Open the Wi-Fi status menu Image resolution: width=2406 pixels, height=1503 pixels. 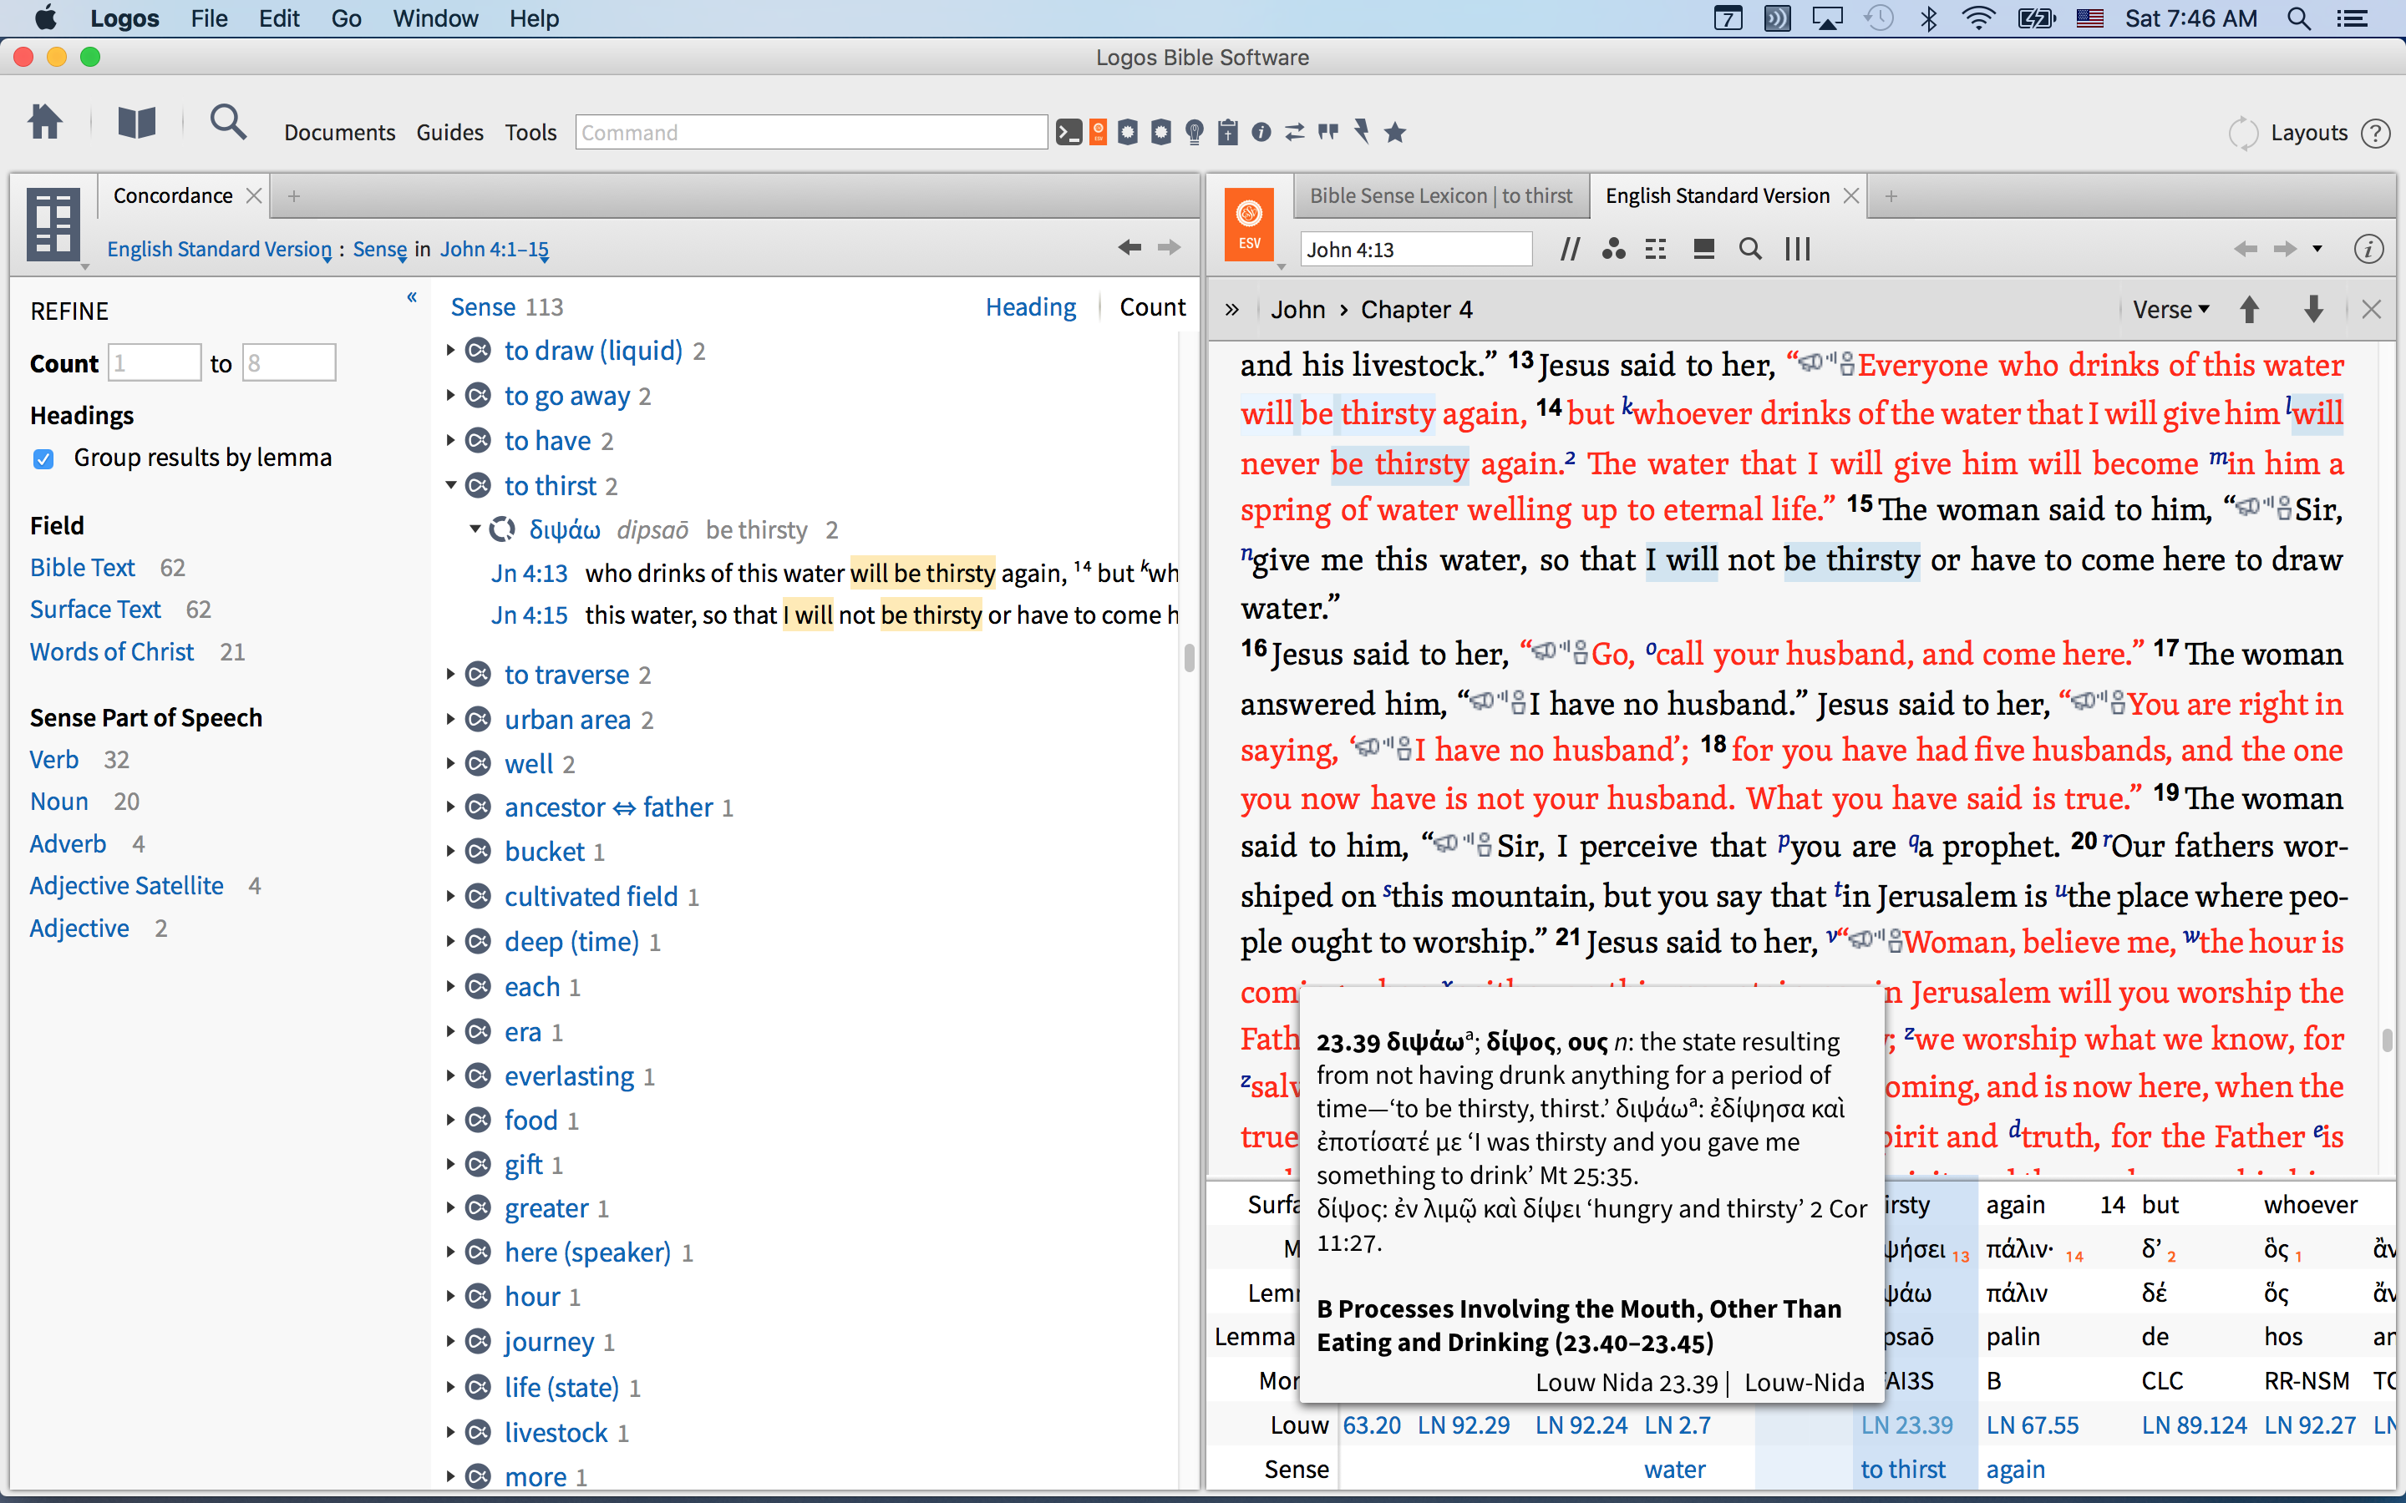1978,18
